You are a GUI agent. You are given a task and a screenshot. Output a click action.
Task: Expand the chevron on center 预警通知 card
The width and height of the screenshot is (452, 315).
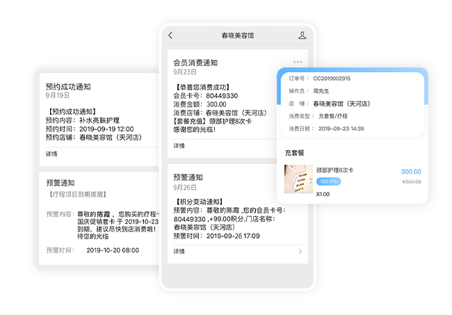point(300,251)
